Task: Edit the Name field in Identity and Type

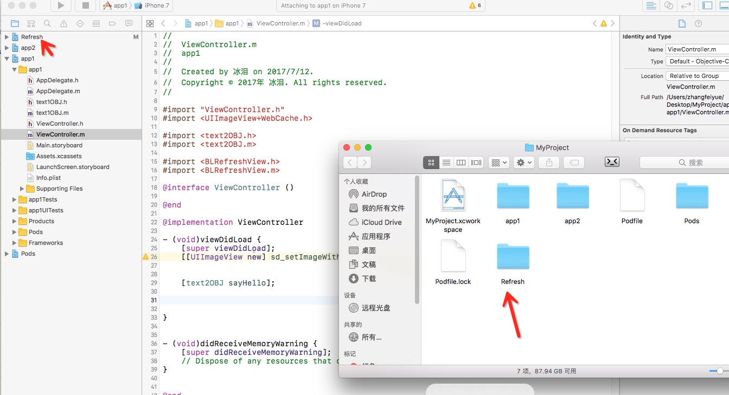Action: [x=698, y=49]
